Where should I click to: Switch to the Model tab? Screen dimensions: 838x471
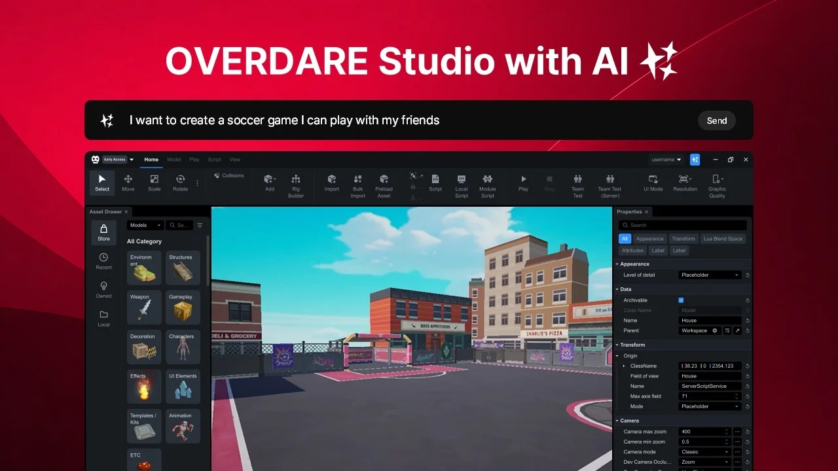174,160
